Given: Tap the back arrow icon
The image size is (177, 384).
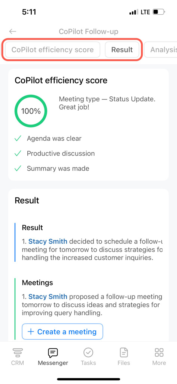Looking at the screenshot, I should (x=13, y=31).
